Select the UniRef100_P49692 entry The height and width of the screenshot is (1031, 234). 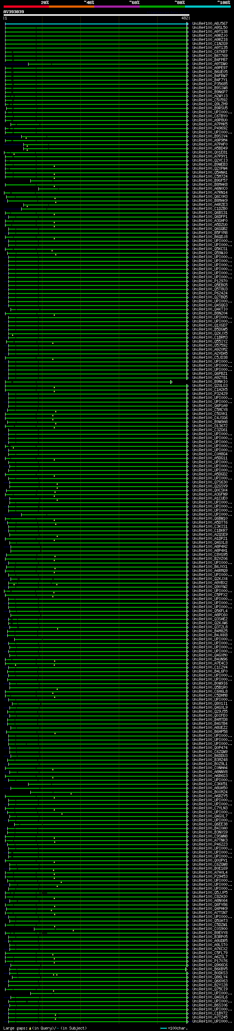tap(210, 128)
